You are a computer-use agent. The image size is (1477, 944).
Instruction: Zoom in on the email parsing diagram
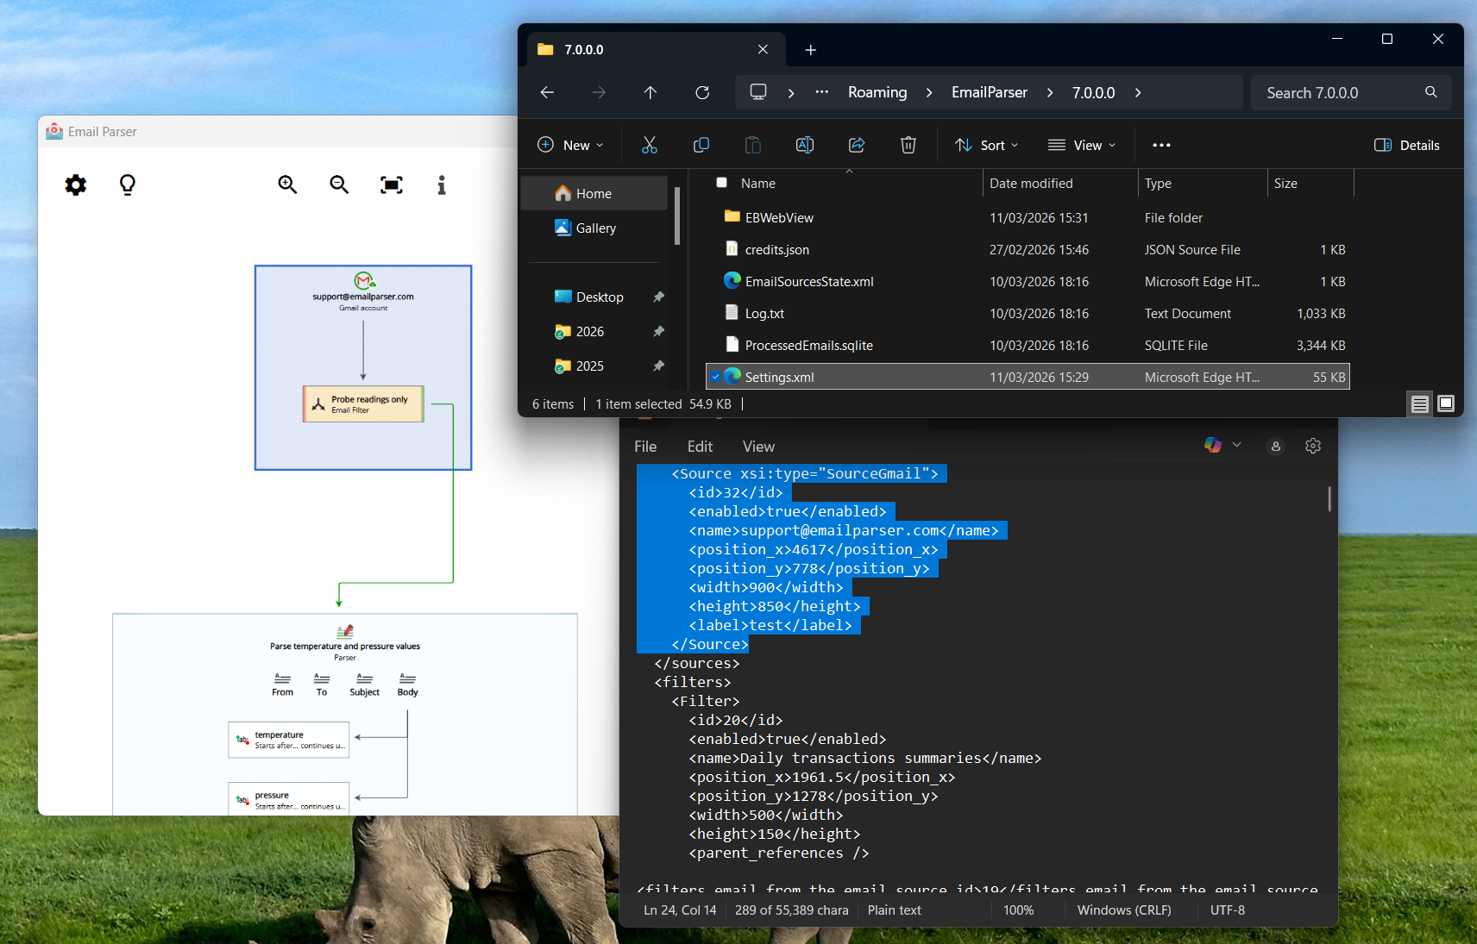point(287,184)
